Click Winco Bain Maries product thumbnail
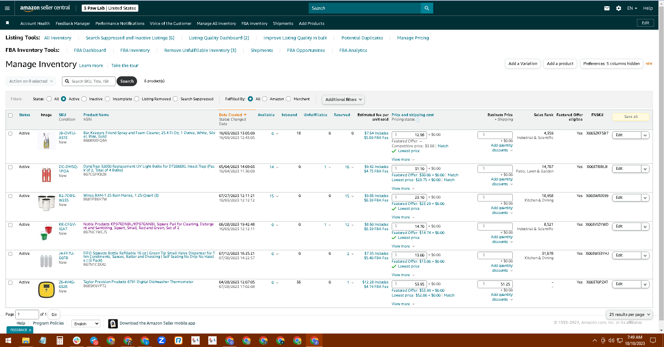The height and width of the screenshot is (347, 664). [x=46, y=203]
